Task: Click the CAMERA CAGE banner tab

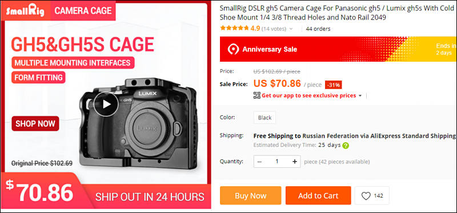Action: [x=83, y=11]
